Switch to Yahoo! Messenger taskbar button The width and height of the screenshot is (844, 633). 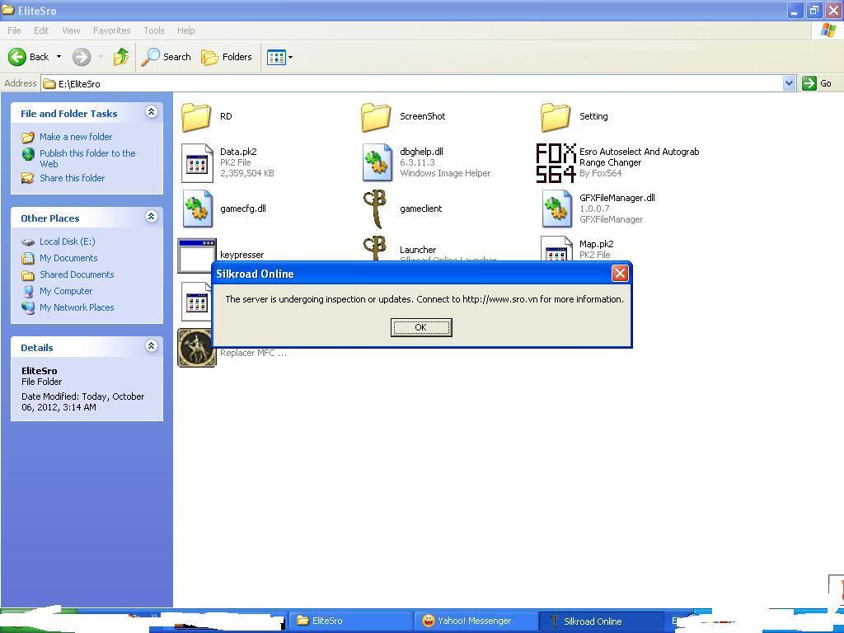pyautogui.click(x=476, y=621)
